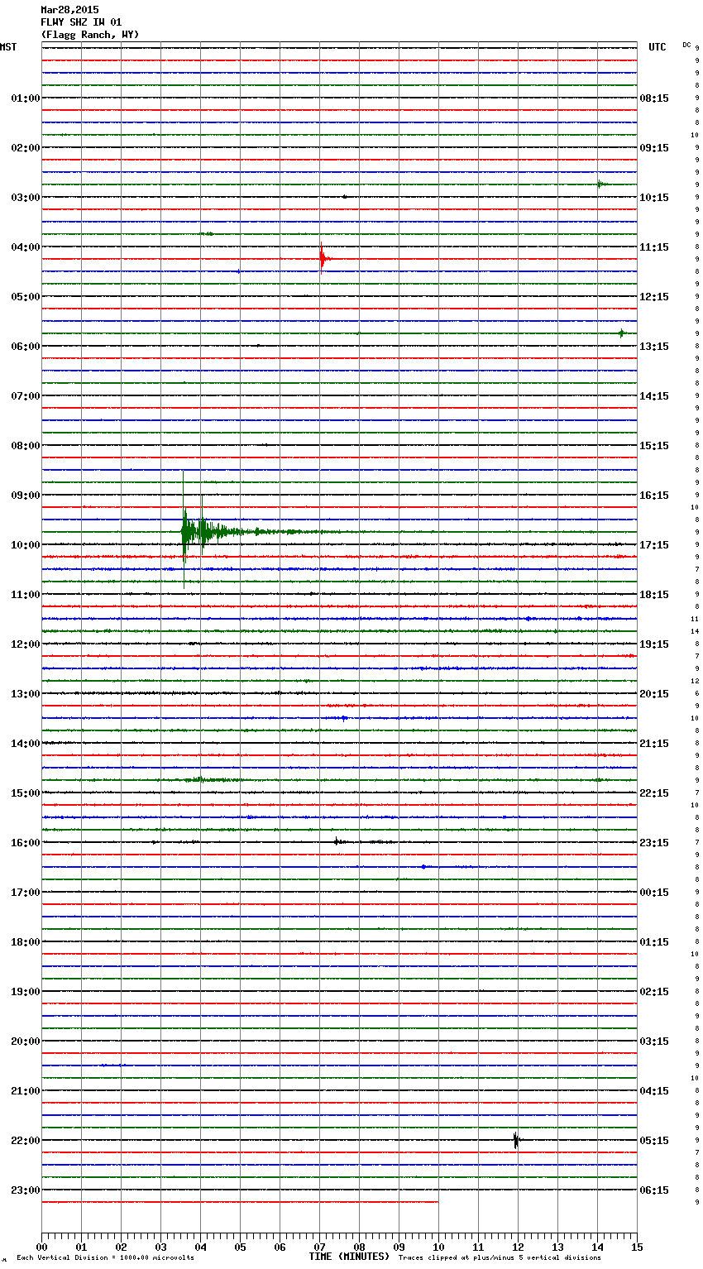This screenshot has height=1269, width=703.
Task: Select the 04:00 MST time label
Action: [26, 247]
